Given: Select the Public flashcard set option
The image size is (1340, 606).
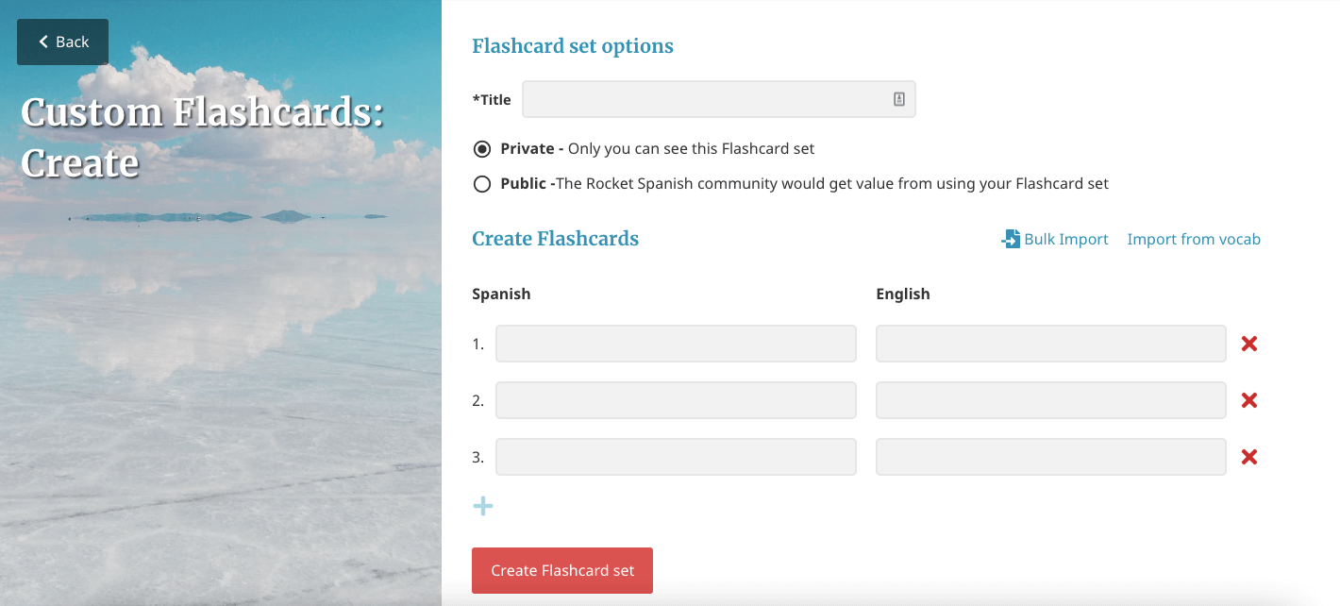Looking at the screenshot, I should tap(482, 183).
